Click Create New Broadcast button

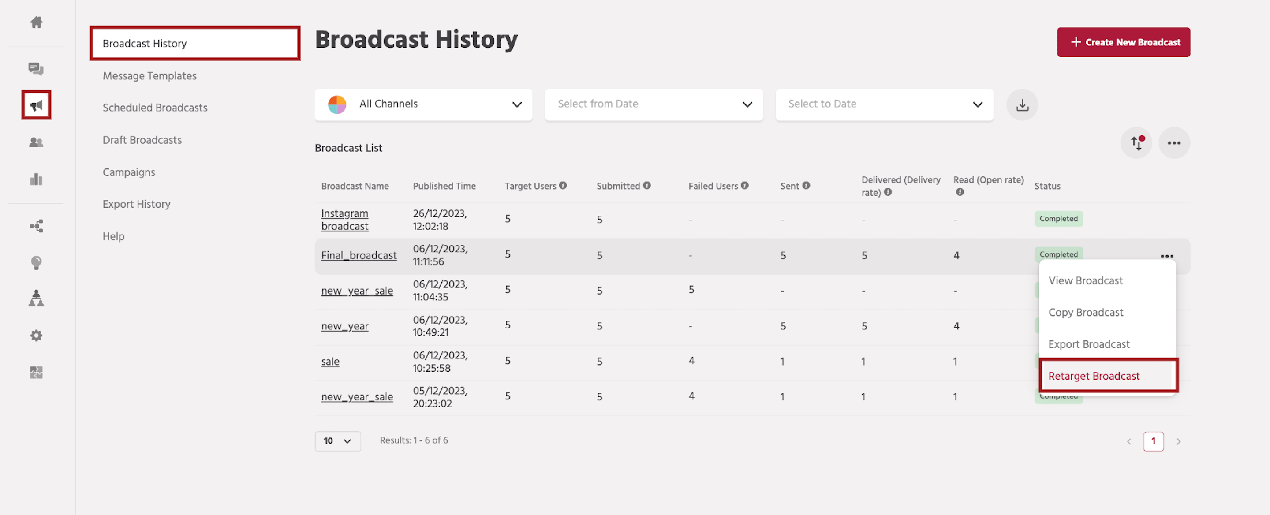(x=1123, y=42)
